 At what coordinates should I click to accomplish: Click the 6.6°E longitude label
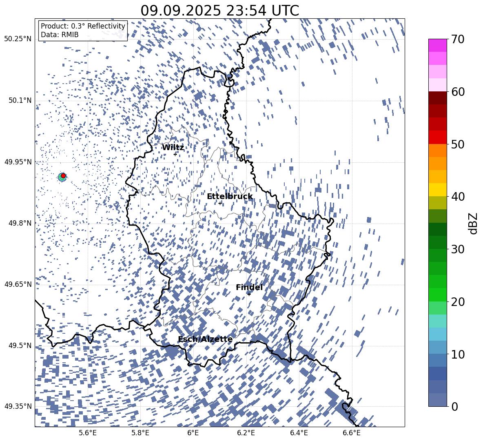pyautogui.click(x=352, y=433)
